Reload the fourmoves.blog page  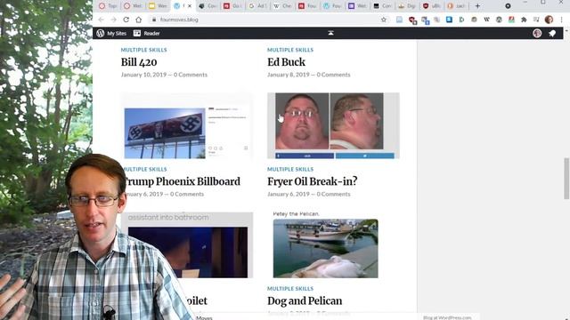(126, 20)
